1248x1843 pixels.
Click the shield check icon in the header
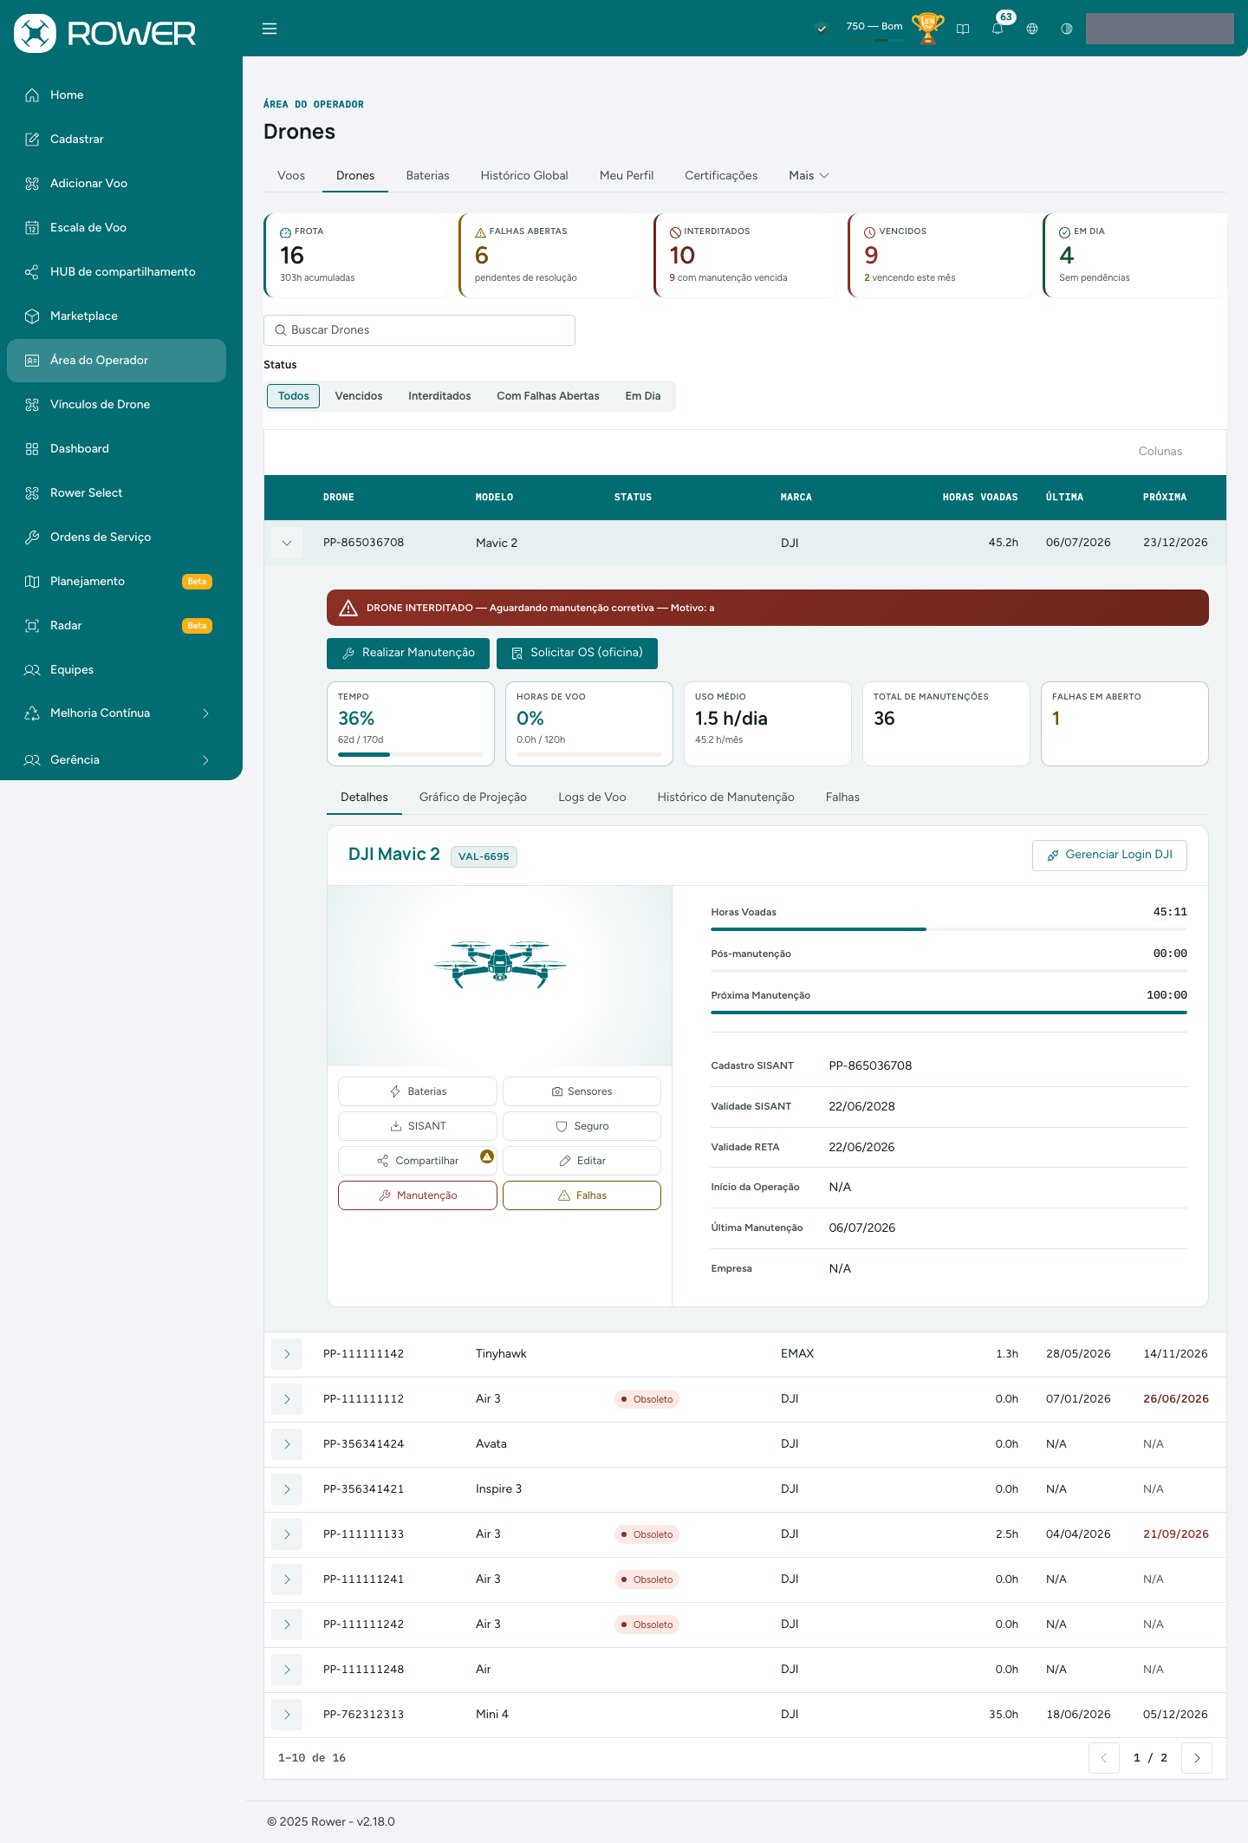821,29
